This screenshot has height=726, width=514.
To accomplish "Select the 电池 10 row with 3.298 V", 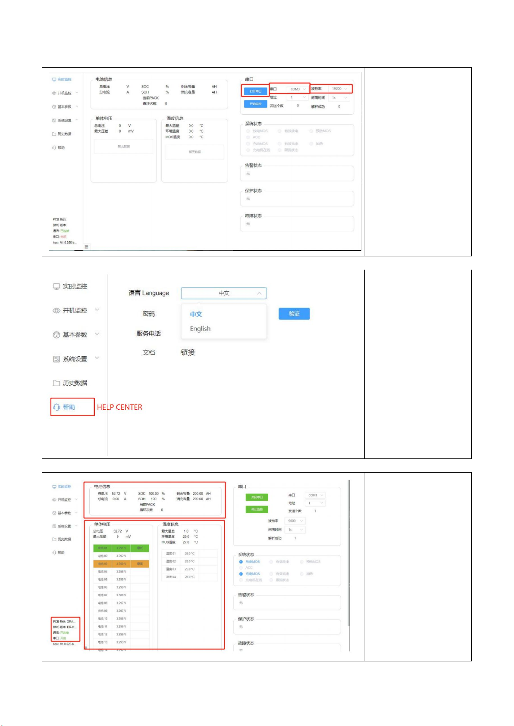I will click(x=121, y=619).
